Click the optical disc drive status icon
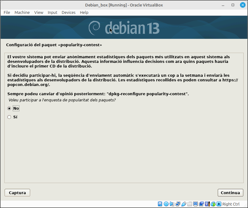The image size is (248, 208). point(166,204)
